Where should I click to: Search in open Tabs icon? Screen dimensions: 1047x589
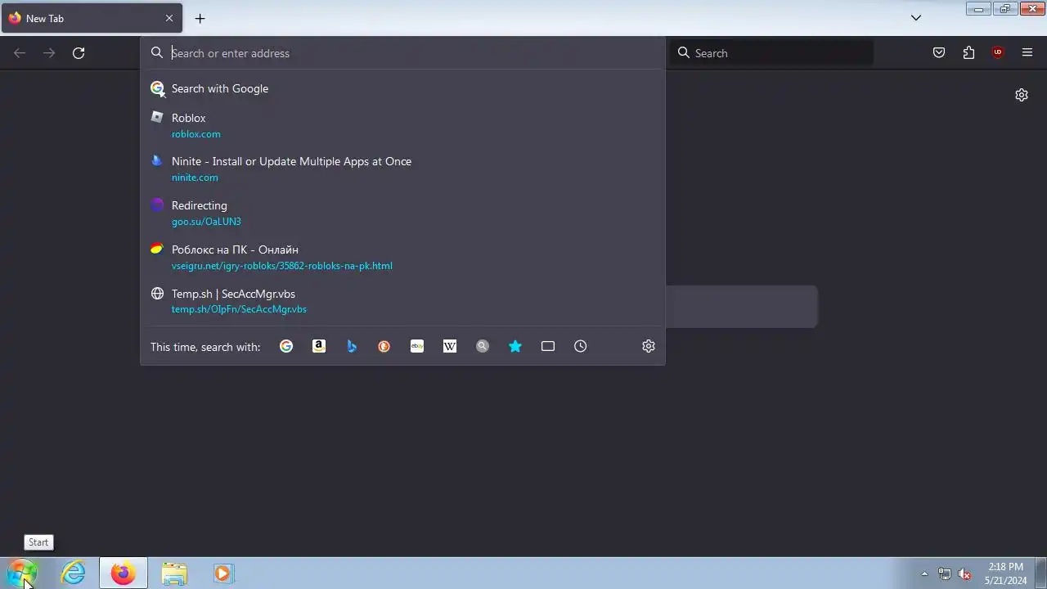pyautogui.click(x=548, y=346)
